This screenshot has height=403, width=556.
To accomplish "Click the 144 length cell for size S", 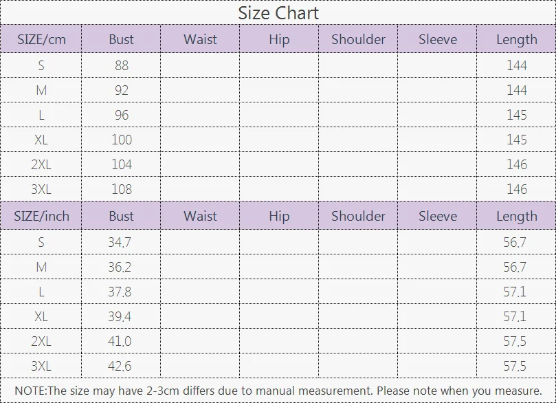I will click(516, 65).
